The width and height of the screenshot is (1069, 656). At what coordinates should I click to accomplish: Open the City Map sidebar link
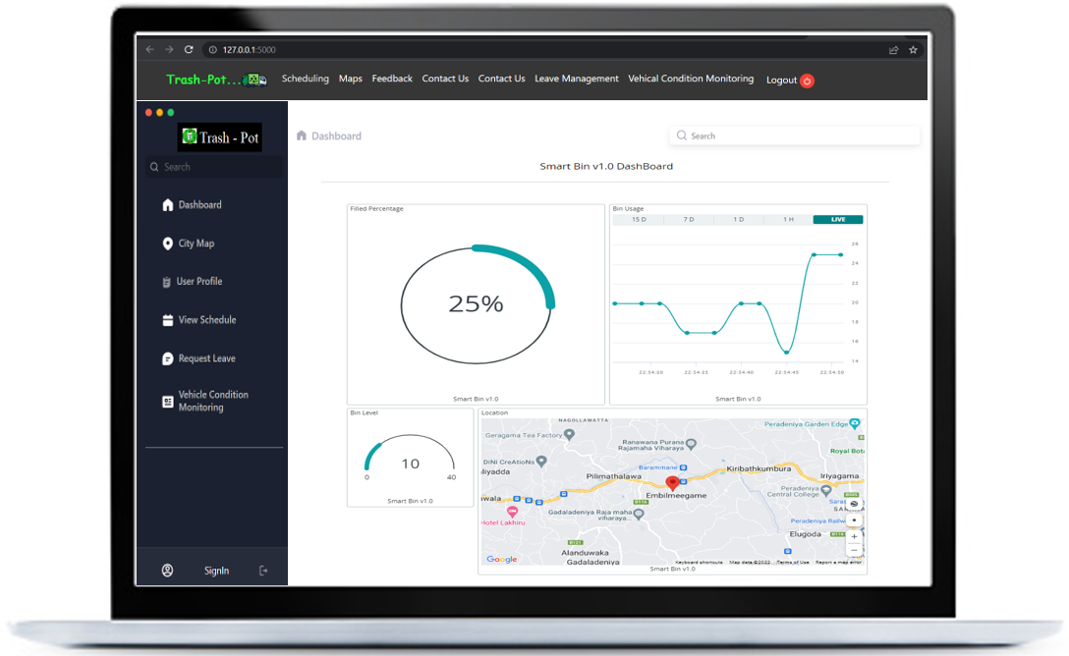coord(197,244)
